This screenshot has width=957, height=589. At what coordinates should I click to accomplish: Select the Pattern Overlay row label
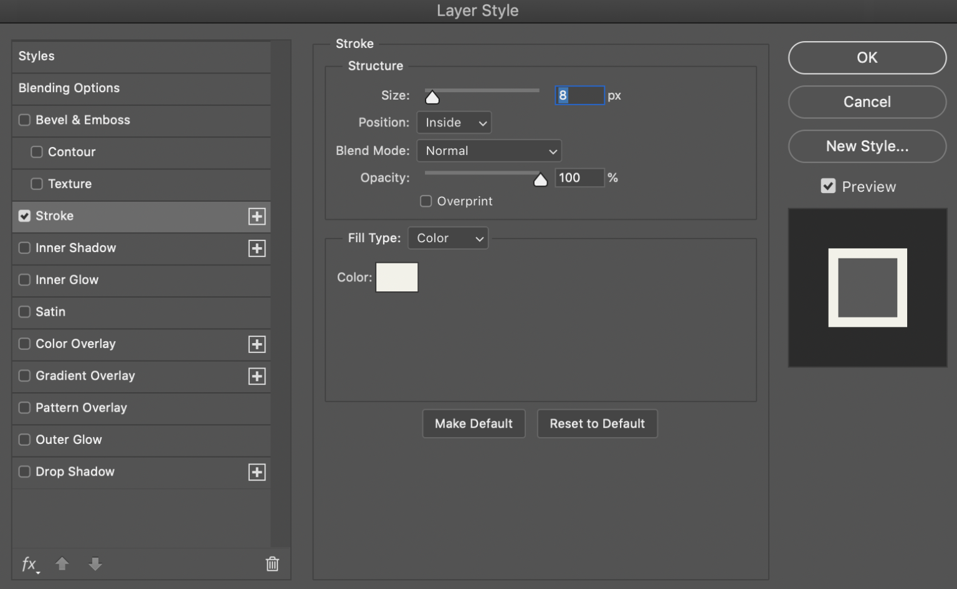click(x=81, y=408)
